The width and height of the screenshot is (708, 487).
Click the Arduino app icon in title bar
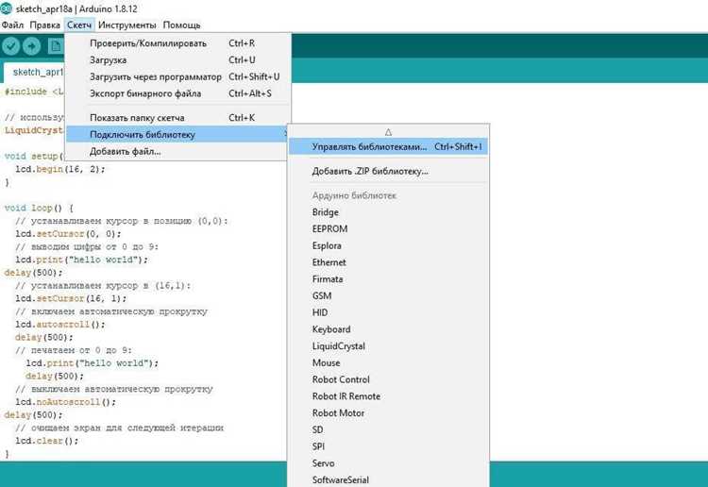7,8
